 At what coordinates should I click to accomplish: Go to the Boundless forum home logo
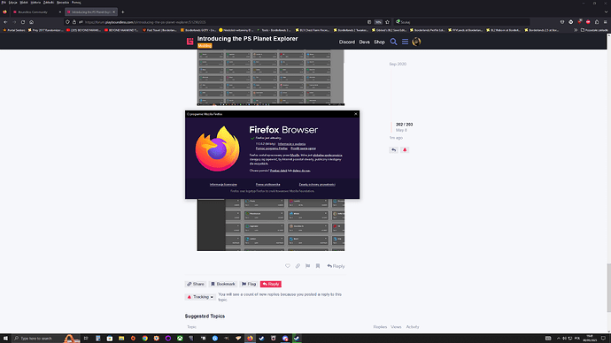(x=189, y=42)
